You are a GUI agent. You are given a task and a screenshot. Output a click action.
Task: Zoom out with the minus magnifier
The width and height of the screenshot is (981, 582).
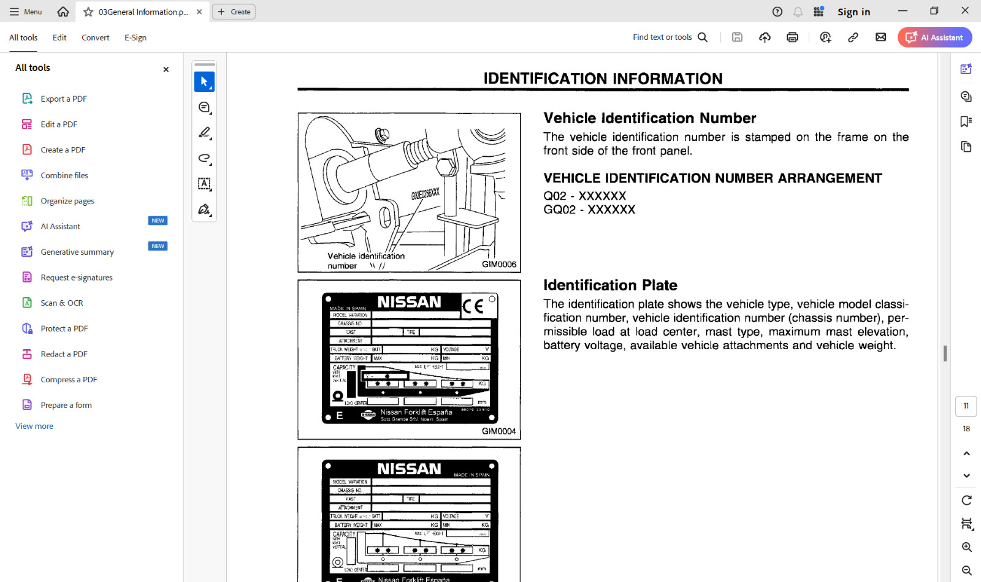click(966, 570)
